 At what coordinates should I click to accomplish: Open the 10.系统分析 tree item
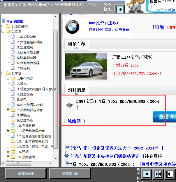26,126
